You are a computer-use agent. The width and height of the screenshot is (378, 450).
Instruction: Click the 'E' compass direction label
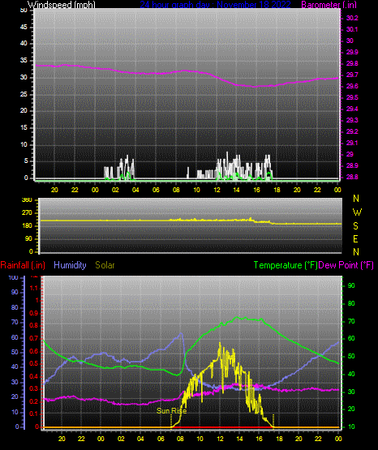[x=355, y=239]
